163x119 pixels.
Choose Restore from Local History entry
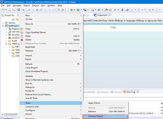pyautogui.click(x=51, y=95)
